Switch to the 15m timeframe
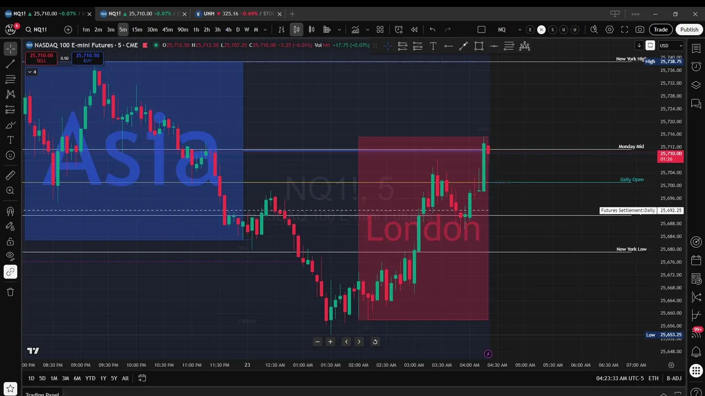This screenshot has height=396, width=705. pos(137,30)
